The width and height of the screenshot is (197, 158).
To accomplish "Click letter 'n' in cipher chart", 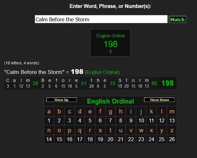I will point(49,130).
